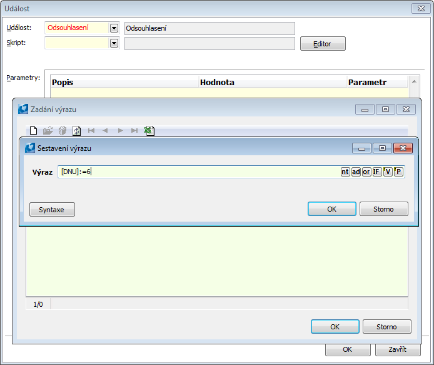The width and height of the screenshot is (434, 365).
Task: Insert 'nt' operator into expression
Action: (345, 172)
